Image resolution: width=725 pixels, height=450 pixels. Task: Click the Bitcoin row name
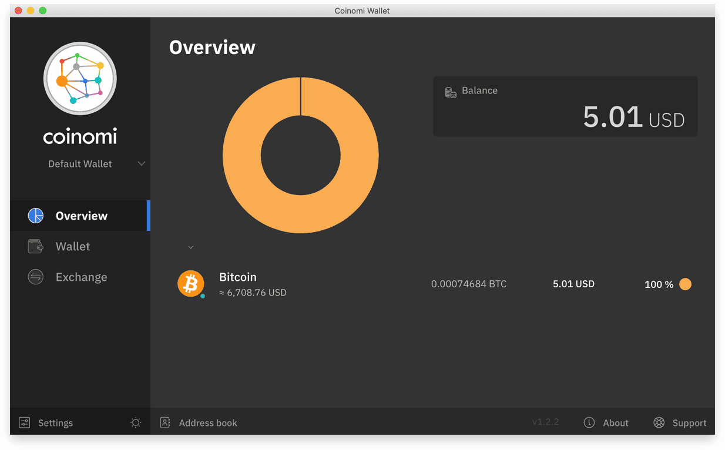(238, 277)
